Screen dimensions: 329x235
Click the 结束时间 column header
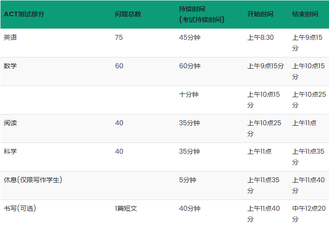305,14
